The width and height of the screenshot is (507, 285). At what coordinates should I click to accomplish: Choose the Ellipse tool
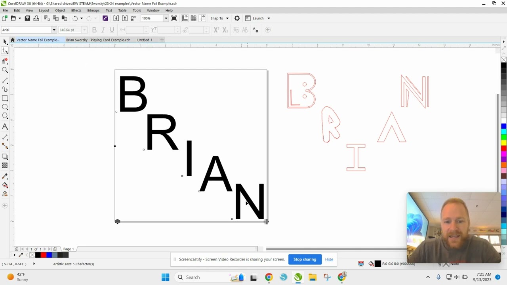(5, 107)
